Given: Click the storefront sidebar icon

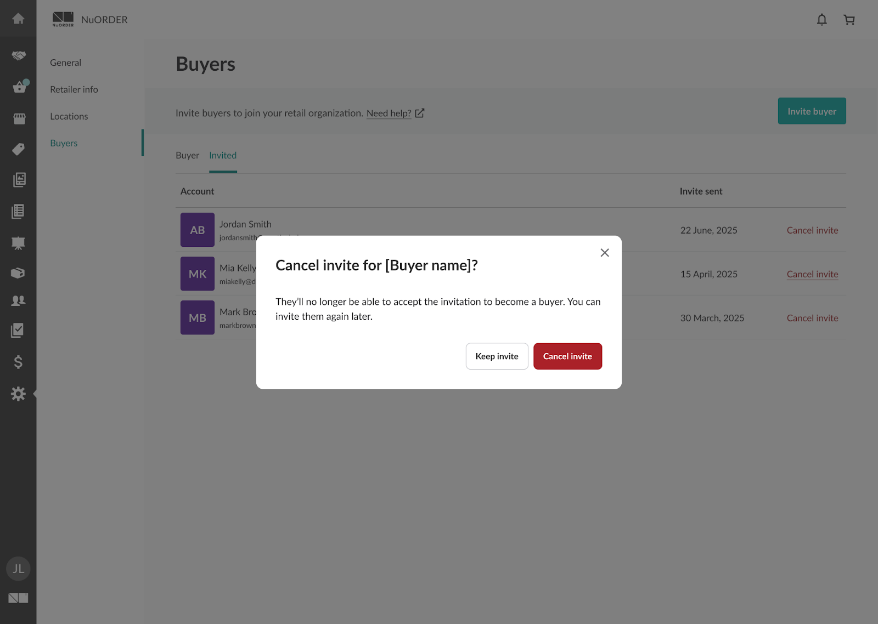Looking at the screenshot, I should (19, 118).
